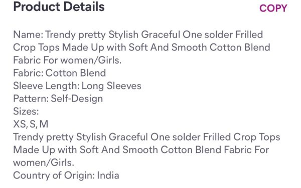This screenshot has width=301, height=188.
Task: Click the Product Details heading
Action: pos(59,6)
